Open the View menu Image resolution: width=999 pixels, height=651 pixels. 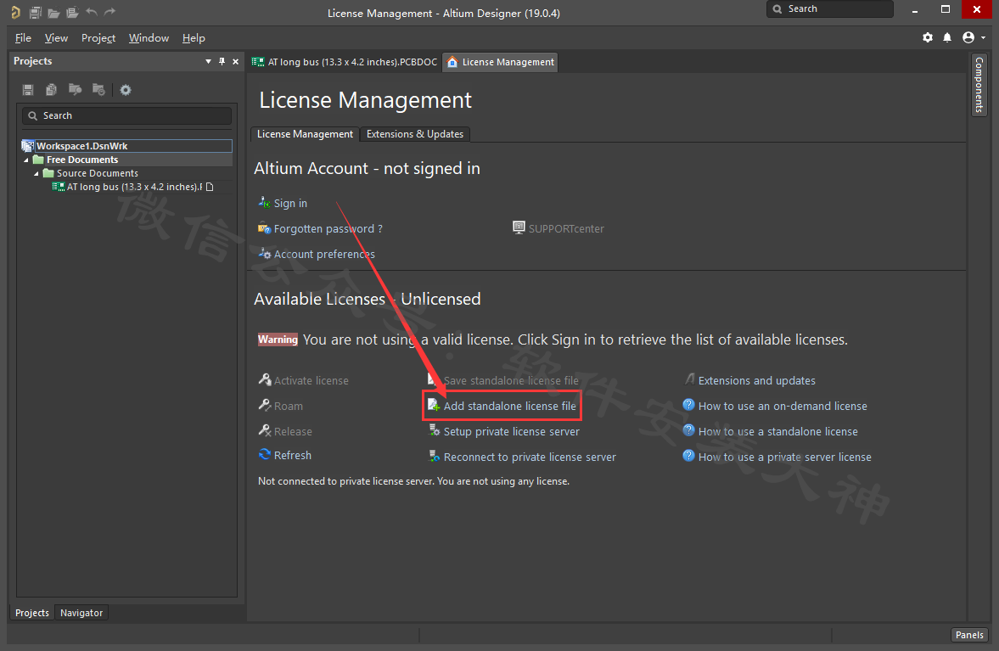tap(56, 38)
